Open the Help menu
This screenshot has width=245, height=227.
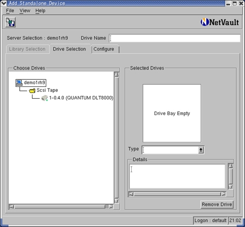point(40,11)
